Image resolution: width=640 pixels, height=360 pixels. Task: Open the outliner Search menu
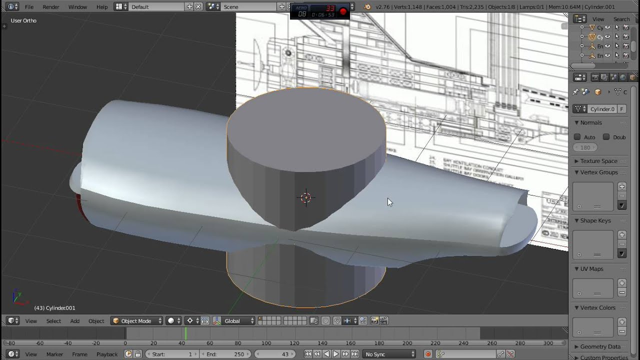[621, 19]
